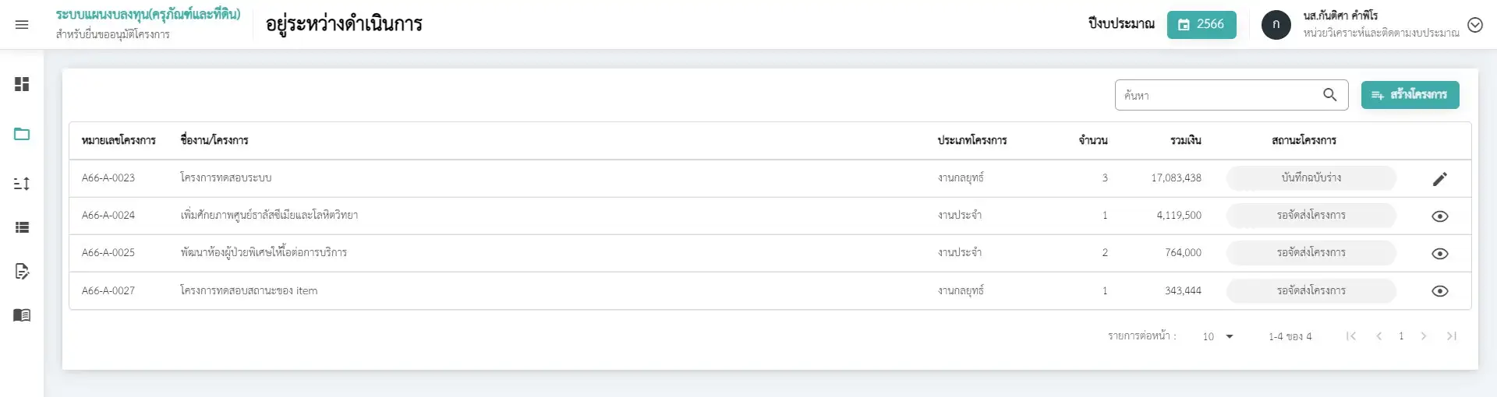Open the document edit icon in sidebar
The height and width of the screenshot is (397, 1497).
pyautogui.click(x=22, y=271)
